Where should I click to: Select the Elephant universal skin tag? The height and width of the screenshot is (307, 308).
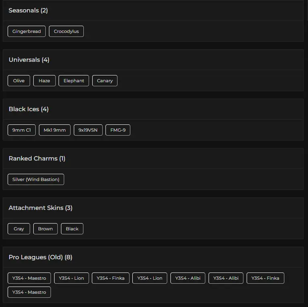point(74,81)
